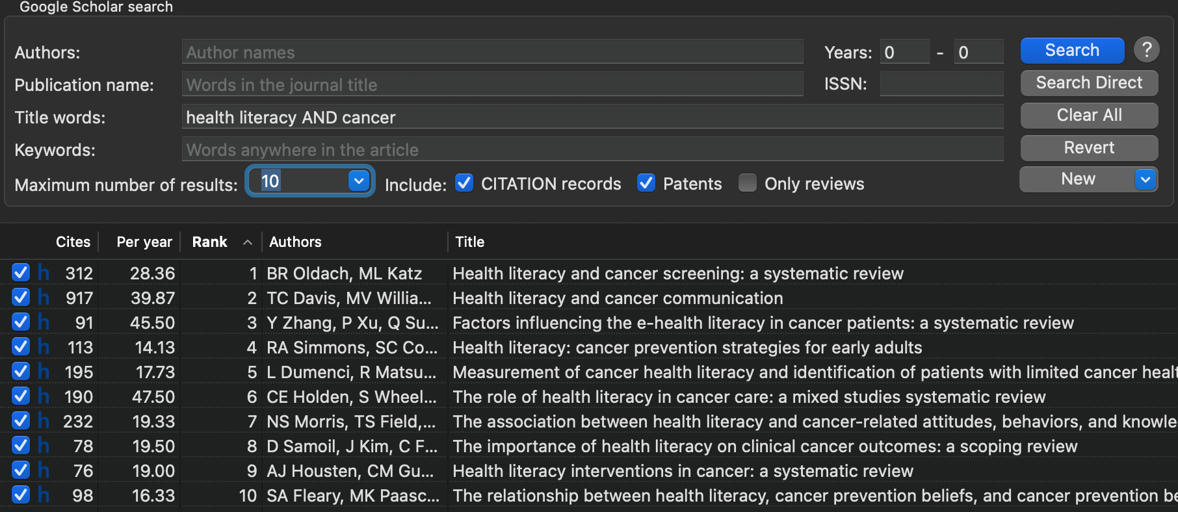Select the Health literacy and cancer communication result
The width and height of the screenshot is (1178, 512).
pos(618,298)
